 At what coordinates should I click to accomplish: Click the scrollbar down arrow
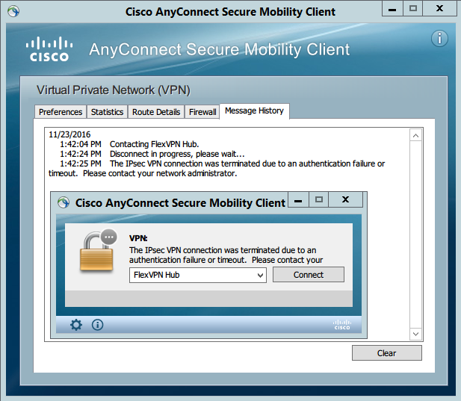click(415, 334)
